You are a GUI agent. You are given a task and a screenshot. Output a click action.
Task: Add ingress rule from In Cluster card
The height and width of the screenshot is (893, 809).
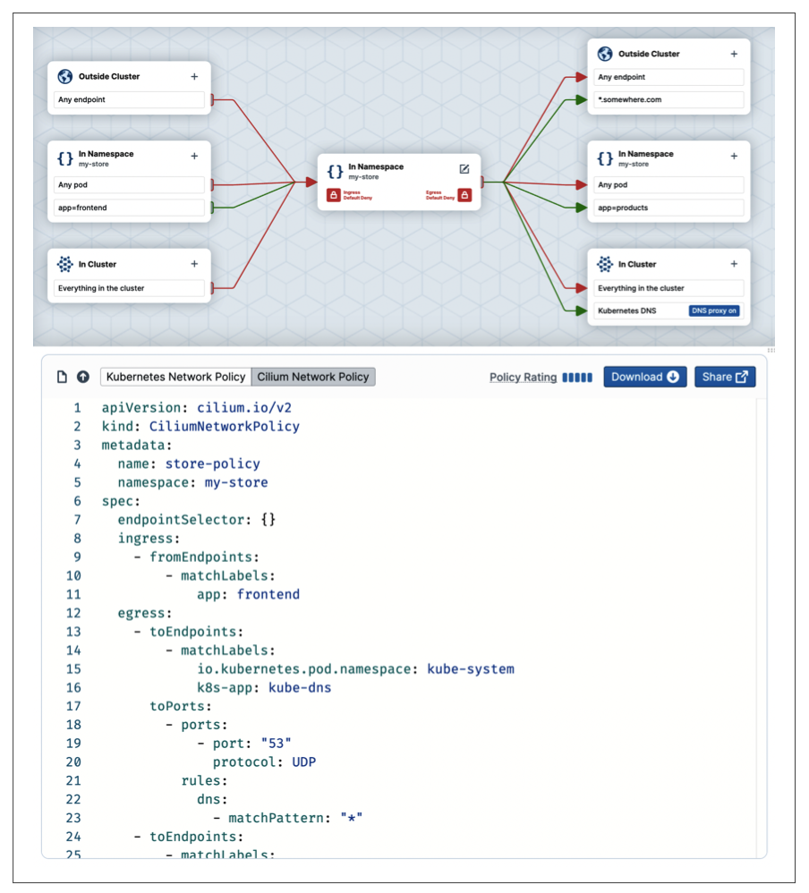(x=194, y=264)
